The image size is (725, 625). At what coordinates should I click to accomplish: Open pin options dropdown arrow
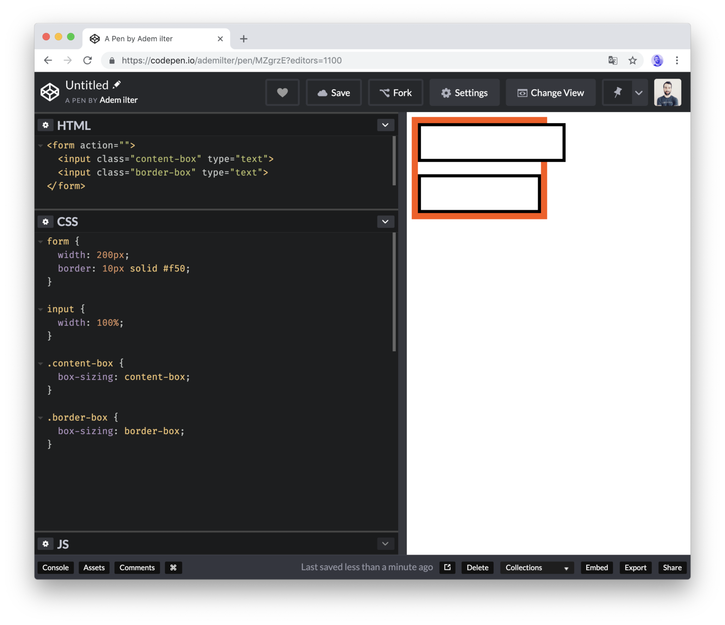[639, 93]
